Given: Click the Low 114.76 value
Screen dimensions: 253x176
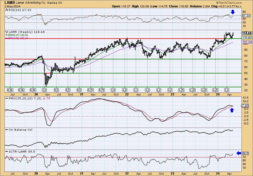Looking at the screenshot, I should click(159, 6).
